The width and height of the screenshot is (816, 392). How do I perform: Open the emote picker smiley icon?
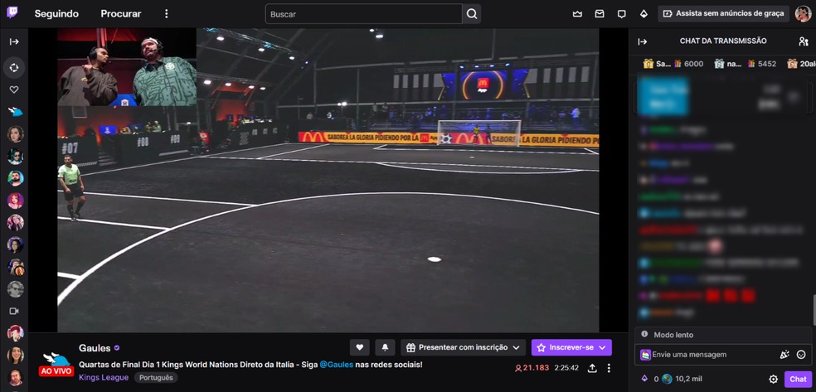tap(801, 355)
